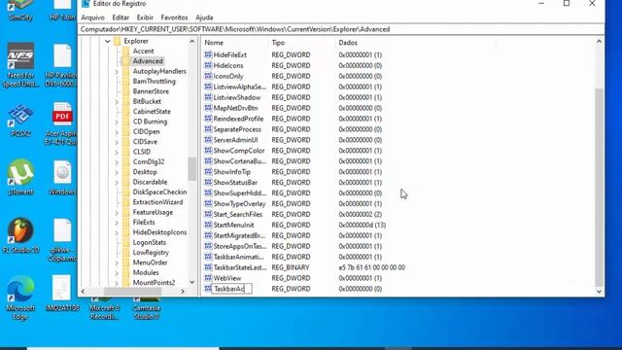Click the TaskbarStateLast binary value icon
The image size is (622, 350).
pos(208,267)
